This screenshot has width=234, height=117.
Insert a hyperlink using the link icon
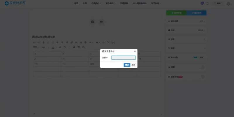point(72,42)
